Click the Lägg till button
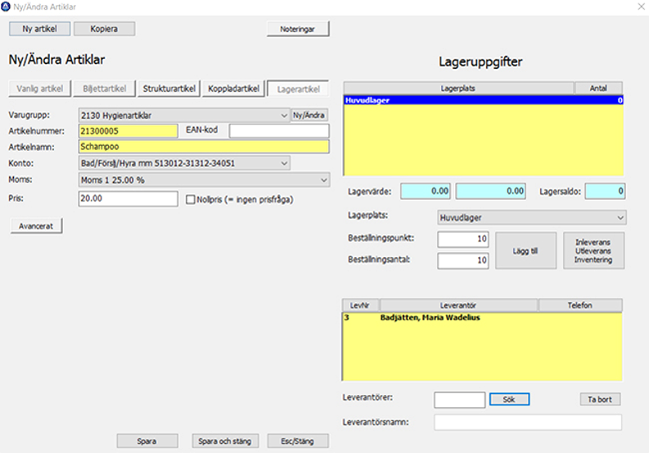This screenshot has height=453, width=649. pos(525,251)
